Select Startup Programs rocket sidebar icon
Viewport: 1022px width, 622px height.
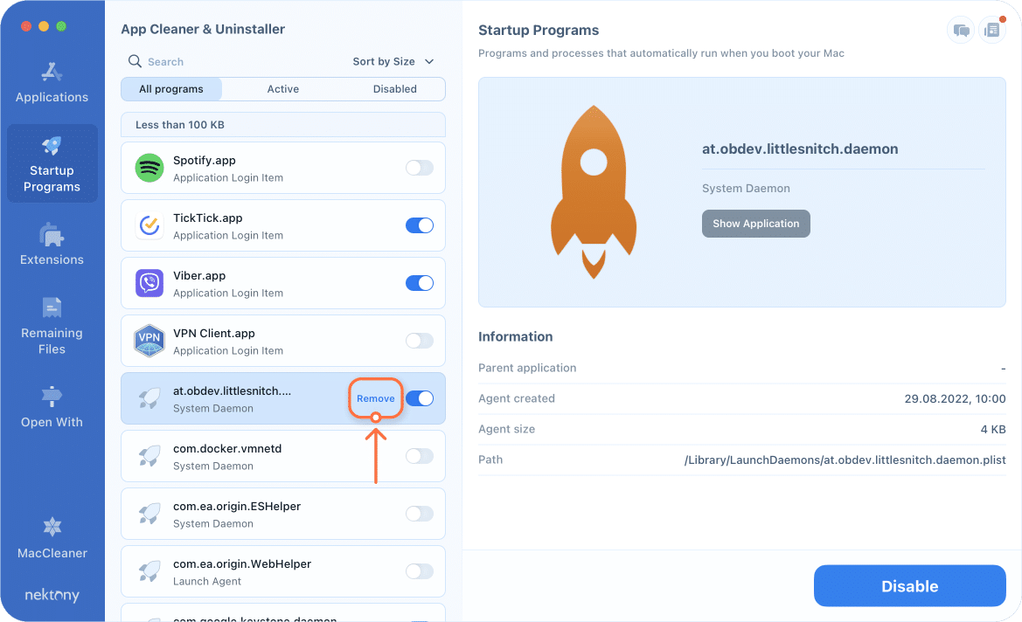point(52,145)
